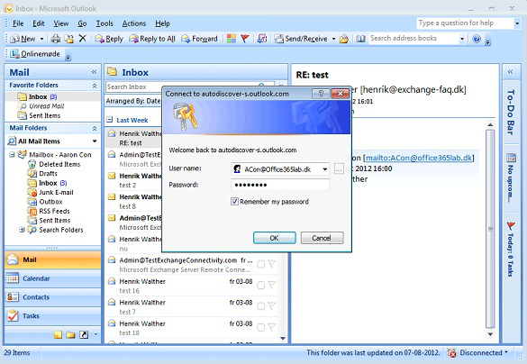The image size is (527, 364).
Task: Click the Move to Folder icon
Action: (x=69, y=39)
